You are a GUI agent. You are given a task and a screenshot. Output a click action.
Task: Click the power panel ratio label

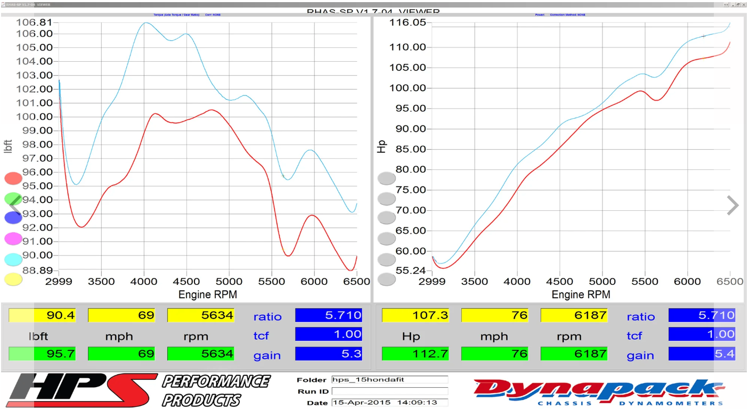click(x=640, y=316)
